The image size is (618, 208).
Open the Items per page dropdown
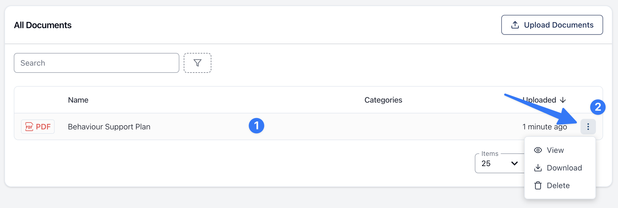pyautogui.click(x=500, y=163)
